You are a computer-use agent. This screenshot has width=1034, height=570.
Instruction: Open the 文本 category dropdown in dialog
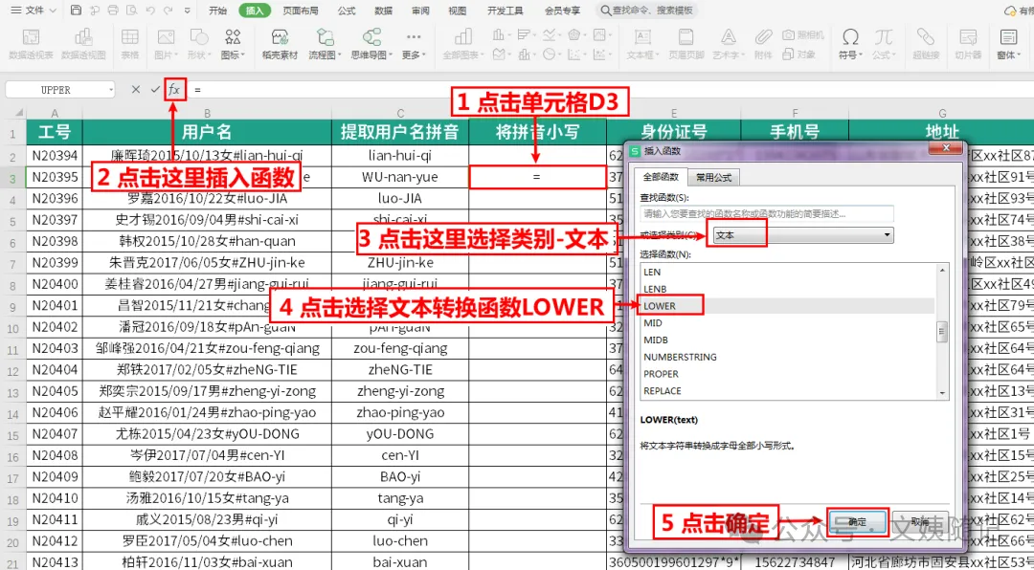[x=803, y=234]
